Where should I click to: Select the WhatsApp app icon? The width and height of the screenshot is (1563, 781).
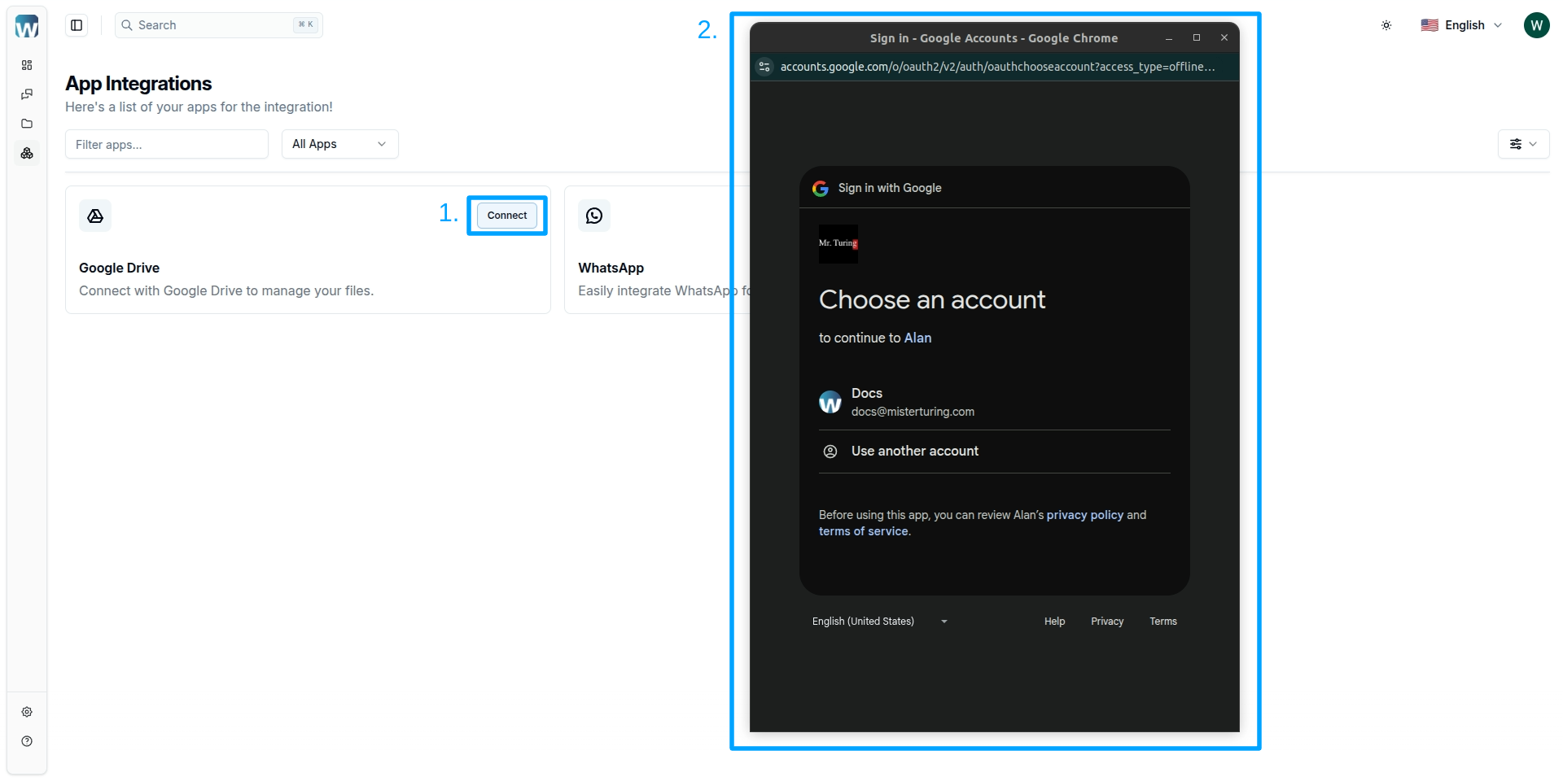(593, 215)
